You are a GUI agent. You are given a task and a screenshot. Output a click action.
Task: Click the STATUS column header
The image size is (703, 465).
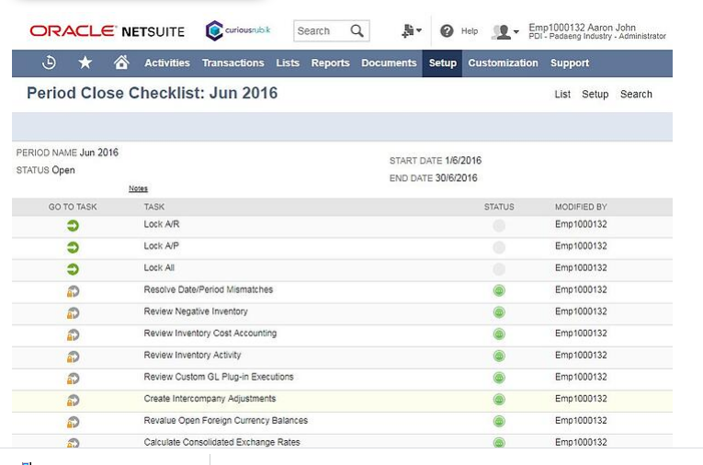499,207
